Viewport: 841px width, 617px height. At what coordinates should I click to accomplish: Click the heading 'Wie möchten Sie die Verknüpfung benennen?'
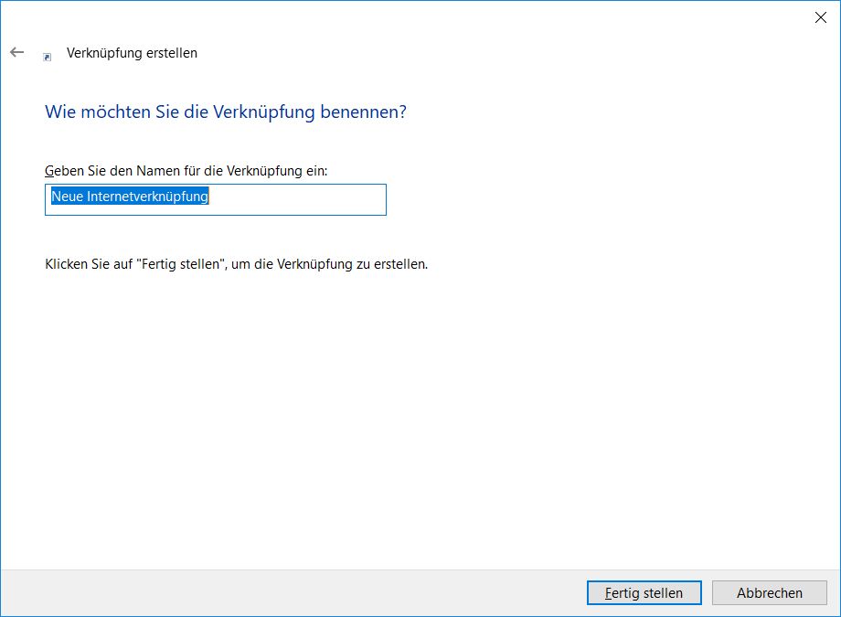(x=226, y=112)
